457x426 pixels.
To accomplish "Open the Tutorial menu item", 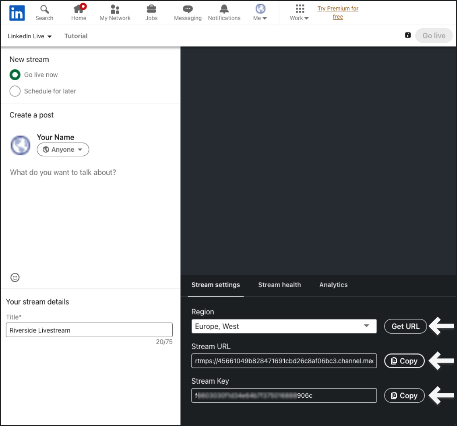I will (76, 36).
